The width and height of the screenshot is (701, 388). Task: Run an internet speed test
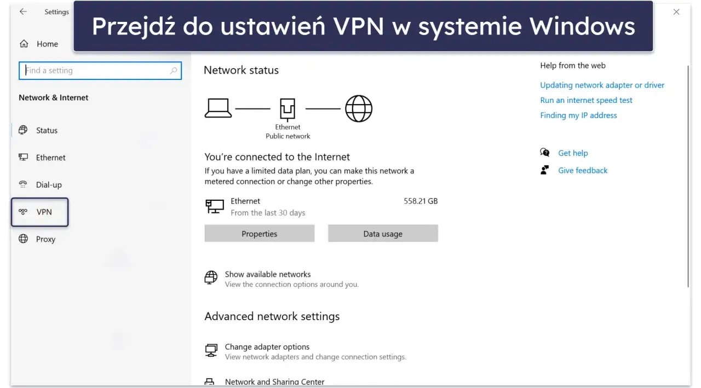586,100
